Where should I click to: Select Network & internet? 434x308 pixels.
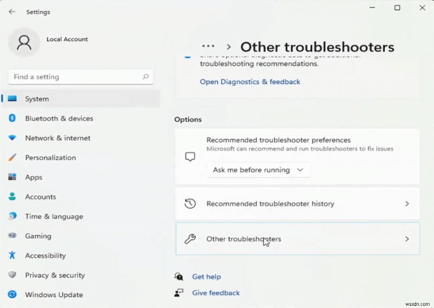[x=81, y=138]
